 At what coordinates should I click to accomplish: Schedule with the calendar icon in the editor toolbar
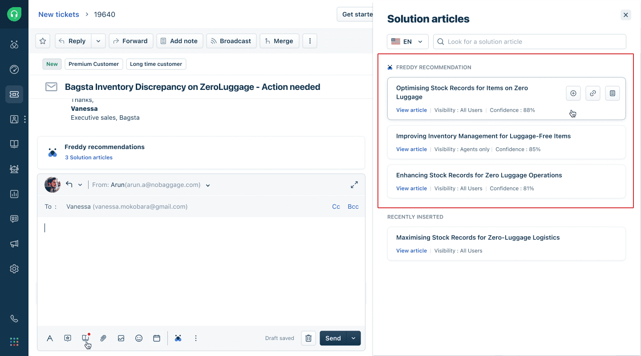(157, 338)
